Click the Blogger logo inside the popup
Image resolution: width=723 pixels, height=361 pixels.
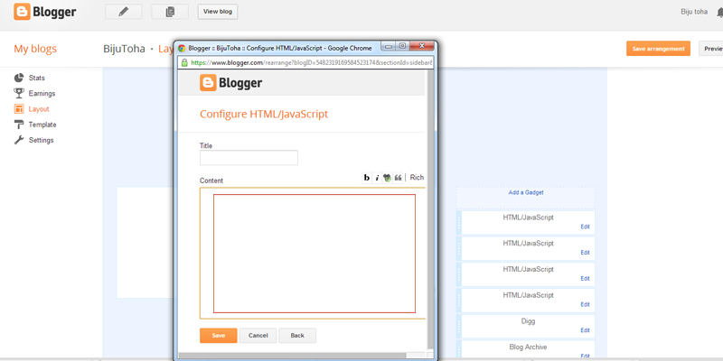pyautogui.click(x=230, y=83)
